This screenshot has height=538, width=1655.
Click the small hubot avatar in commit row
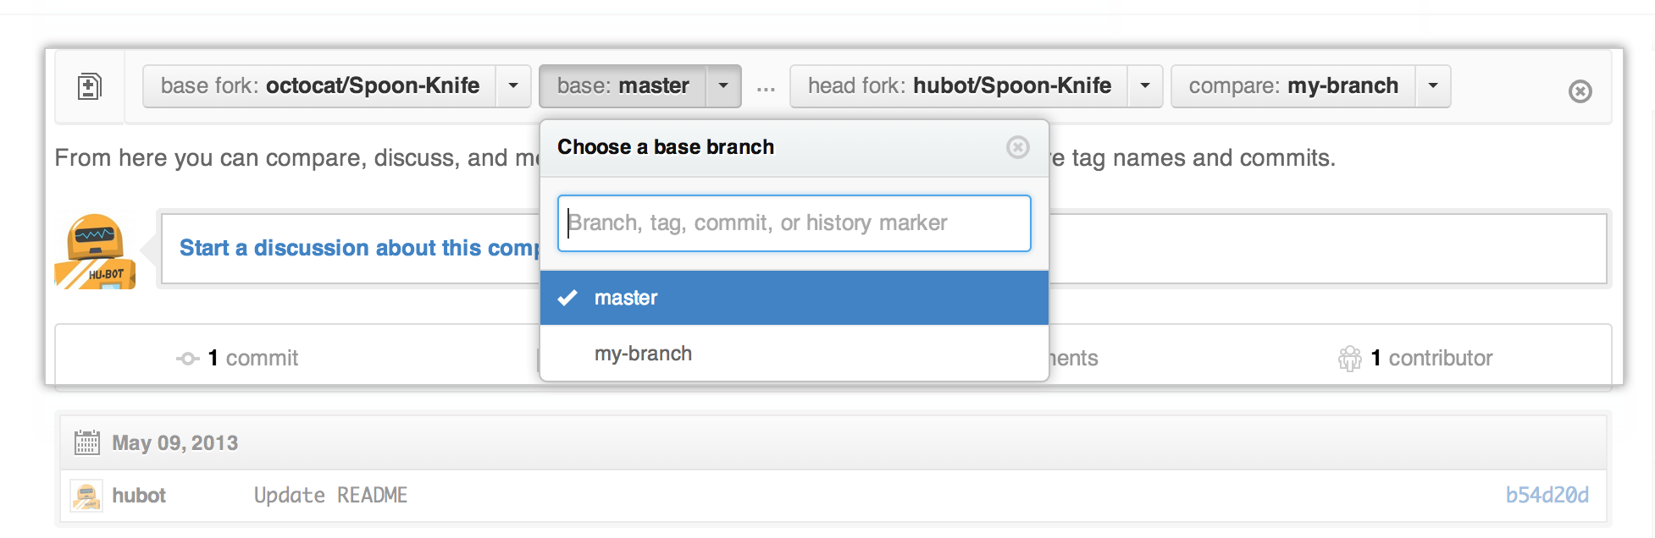pyautogui.click(x=86, y=496)
